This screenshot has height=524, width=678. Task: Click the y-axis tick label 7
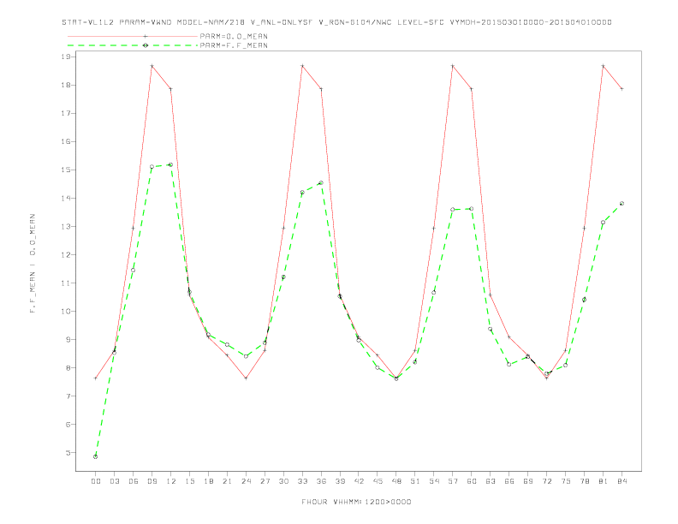coord(68,396)
